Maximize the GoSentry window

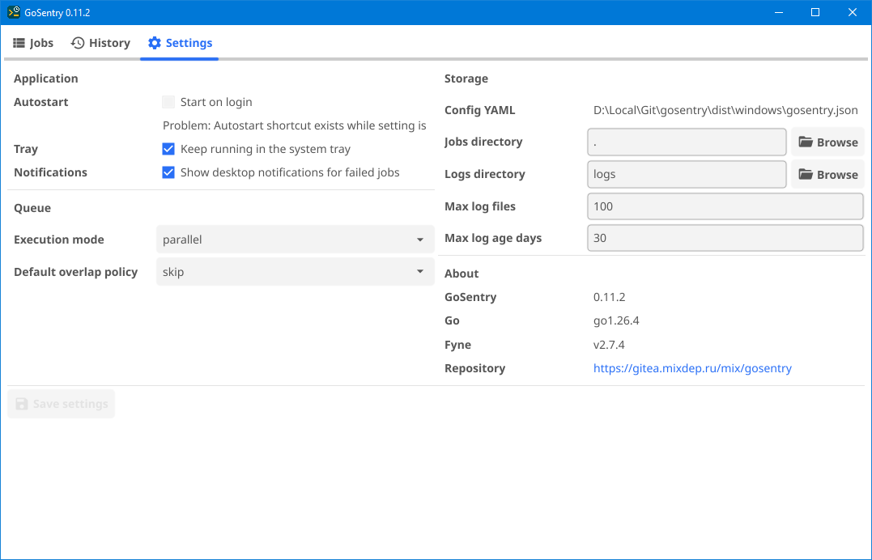coord(815,12)
